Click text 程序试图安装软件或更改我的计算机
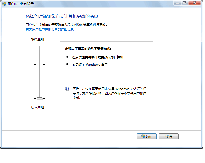Image resolution: width=205 pixels, height=163 pixels. coord(97,57)
